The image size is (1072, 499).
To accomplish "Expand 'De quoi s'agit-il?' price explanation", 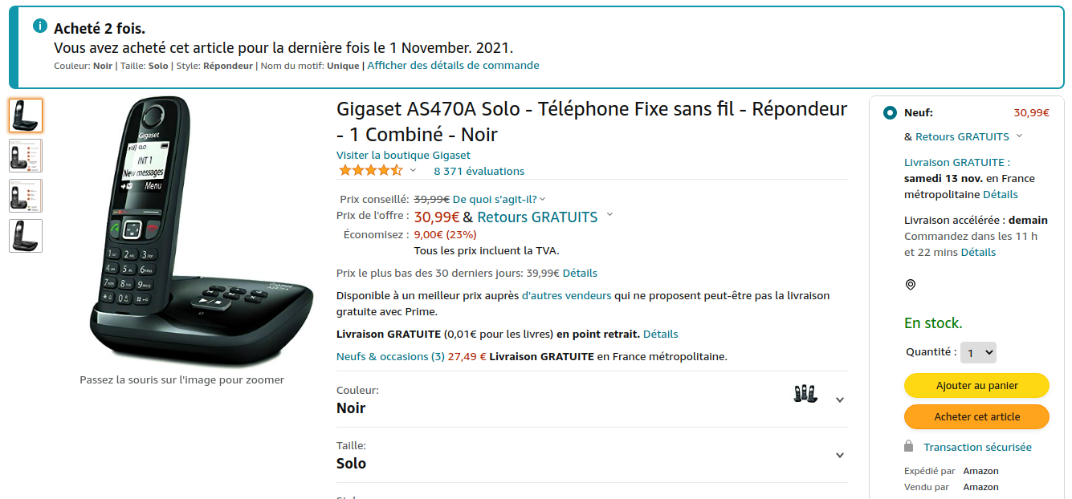I will pyautogui.click(x=499, y=199).
